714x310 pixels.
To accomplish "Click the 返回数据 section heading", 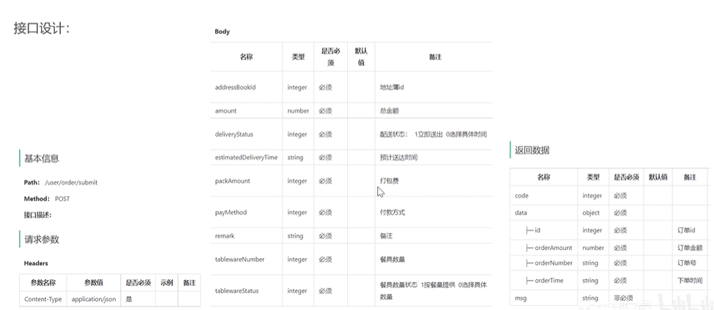I will click(x=532, y=150).
